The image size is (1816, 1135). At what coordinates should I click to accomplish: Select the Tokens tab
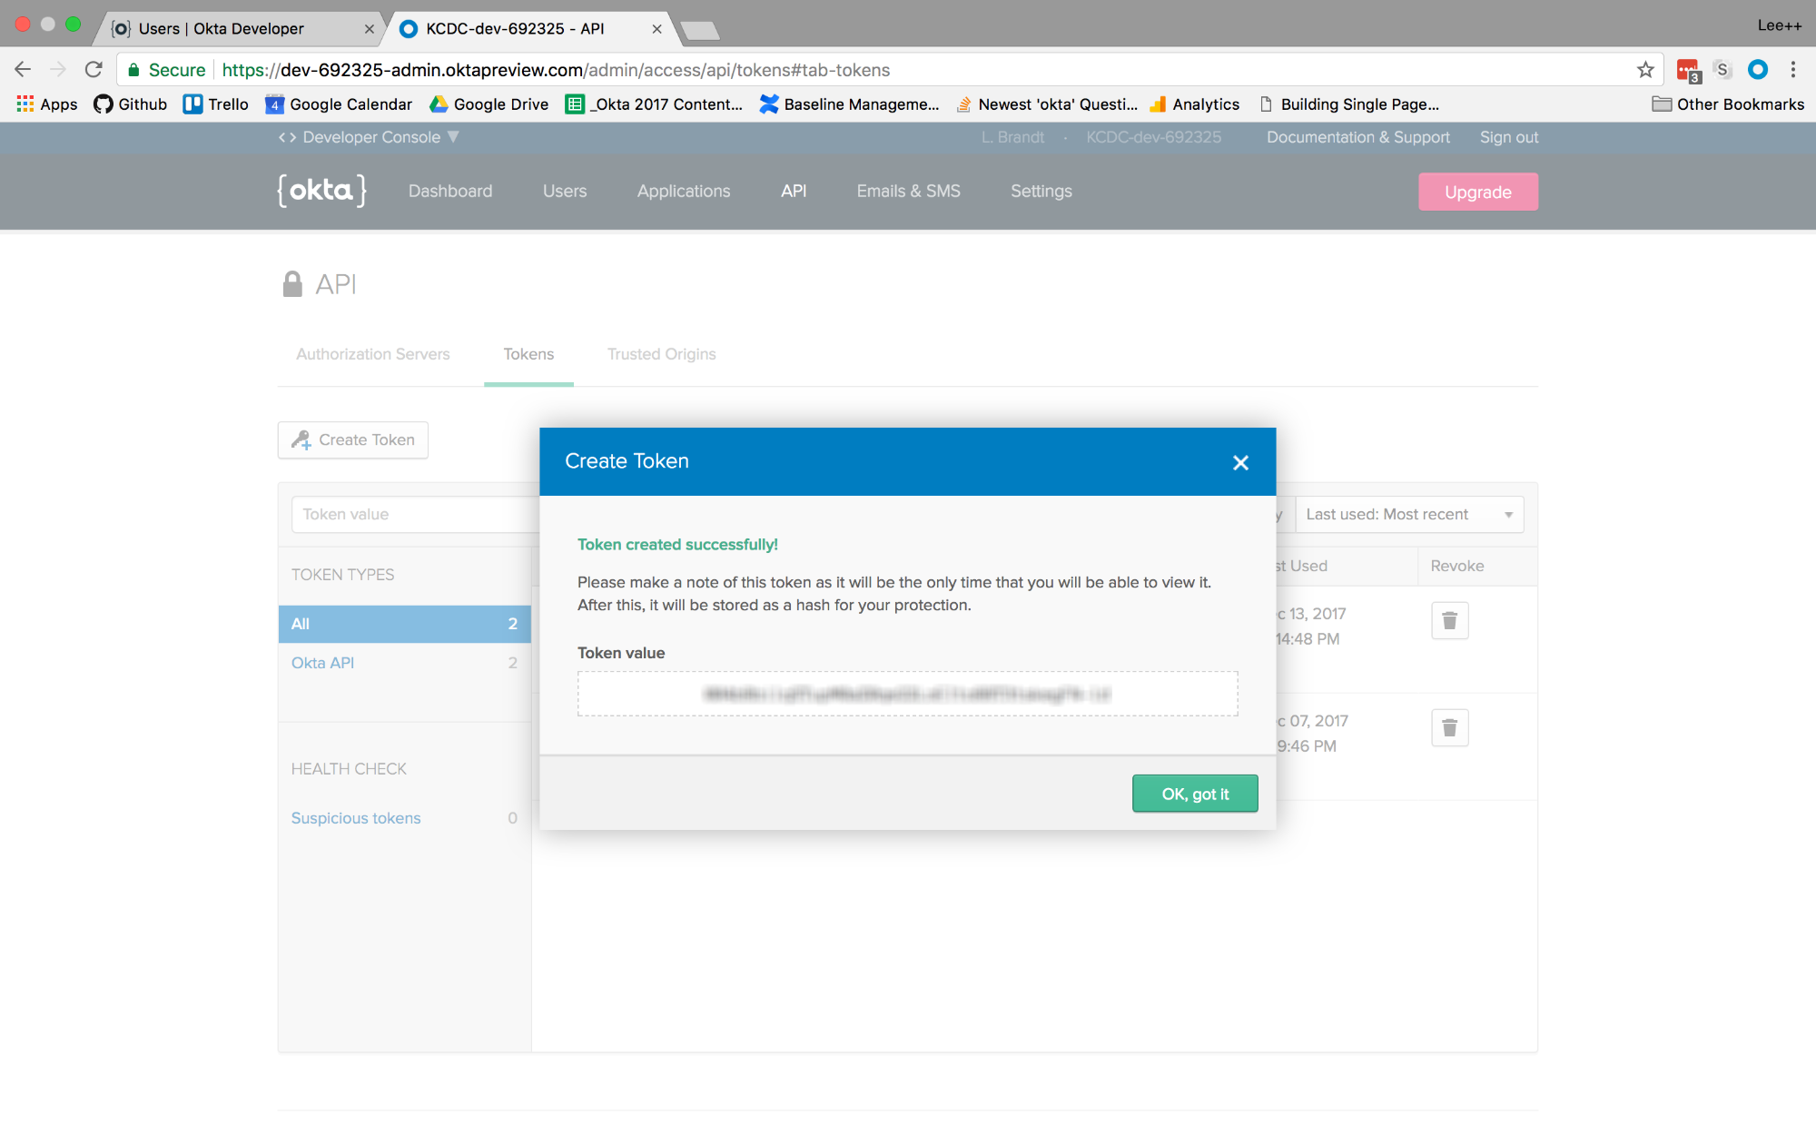[528, 353]
